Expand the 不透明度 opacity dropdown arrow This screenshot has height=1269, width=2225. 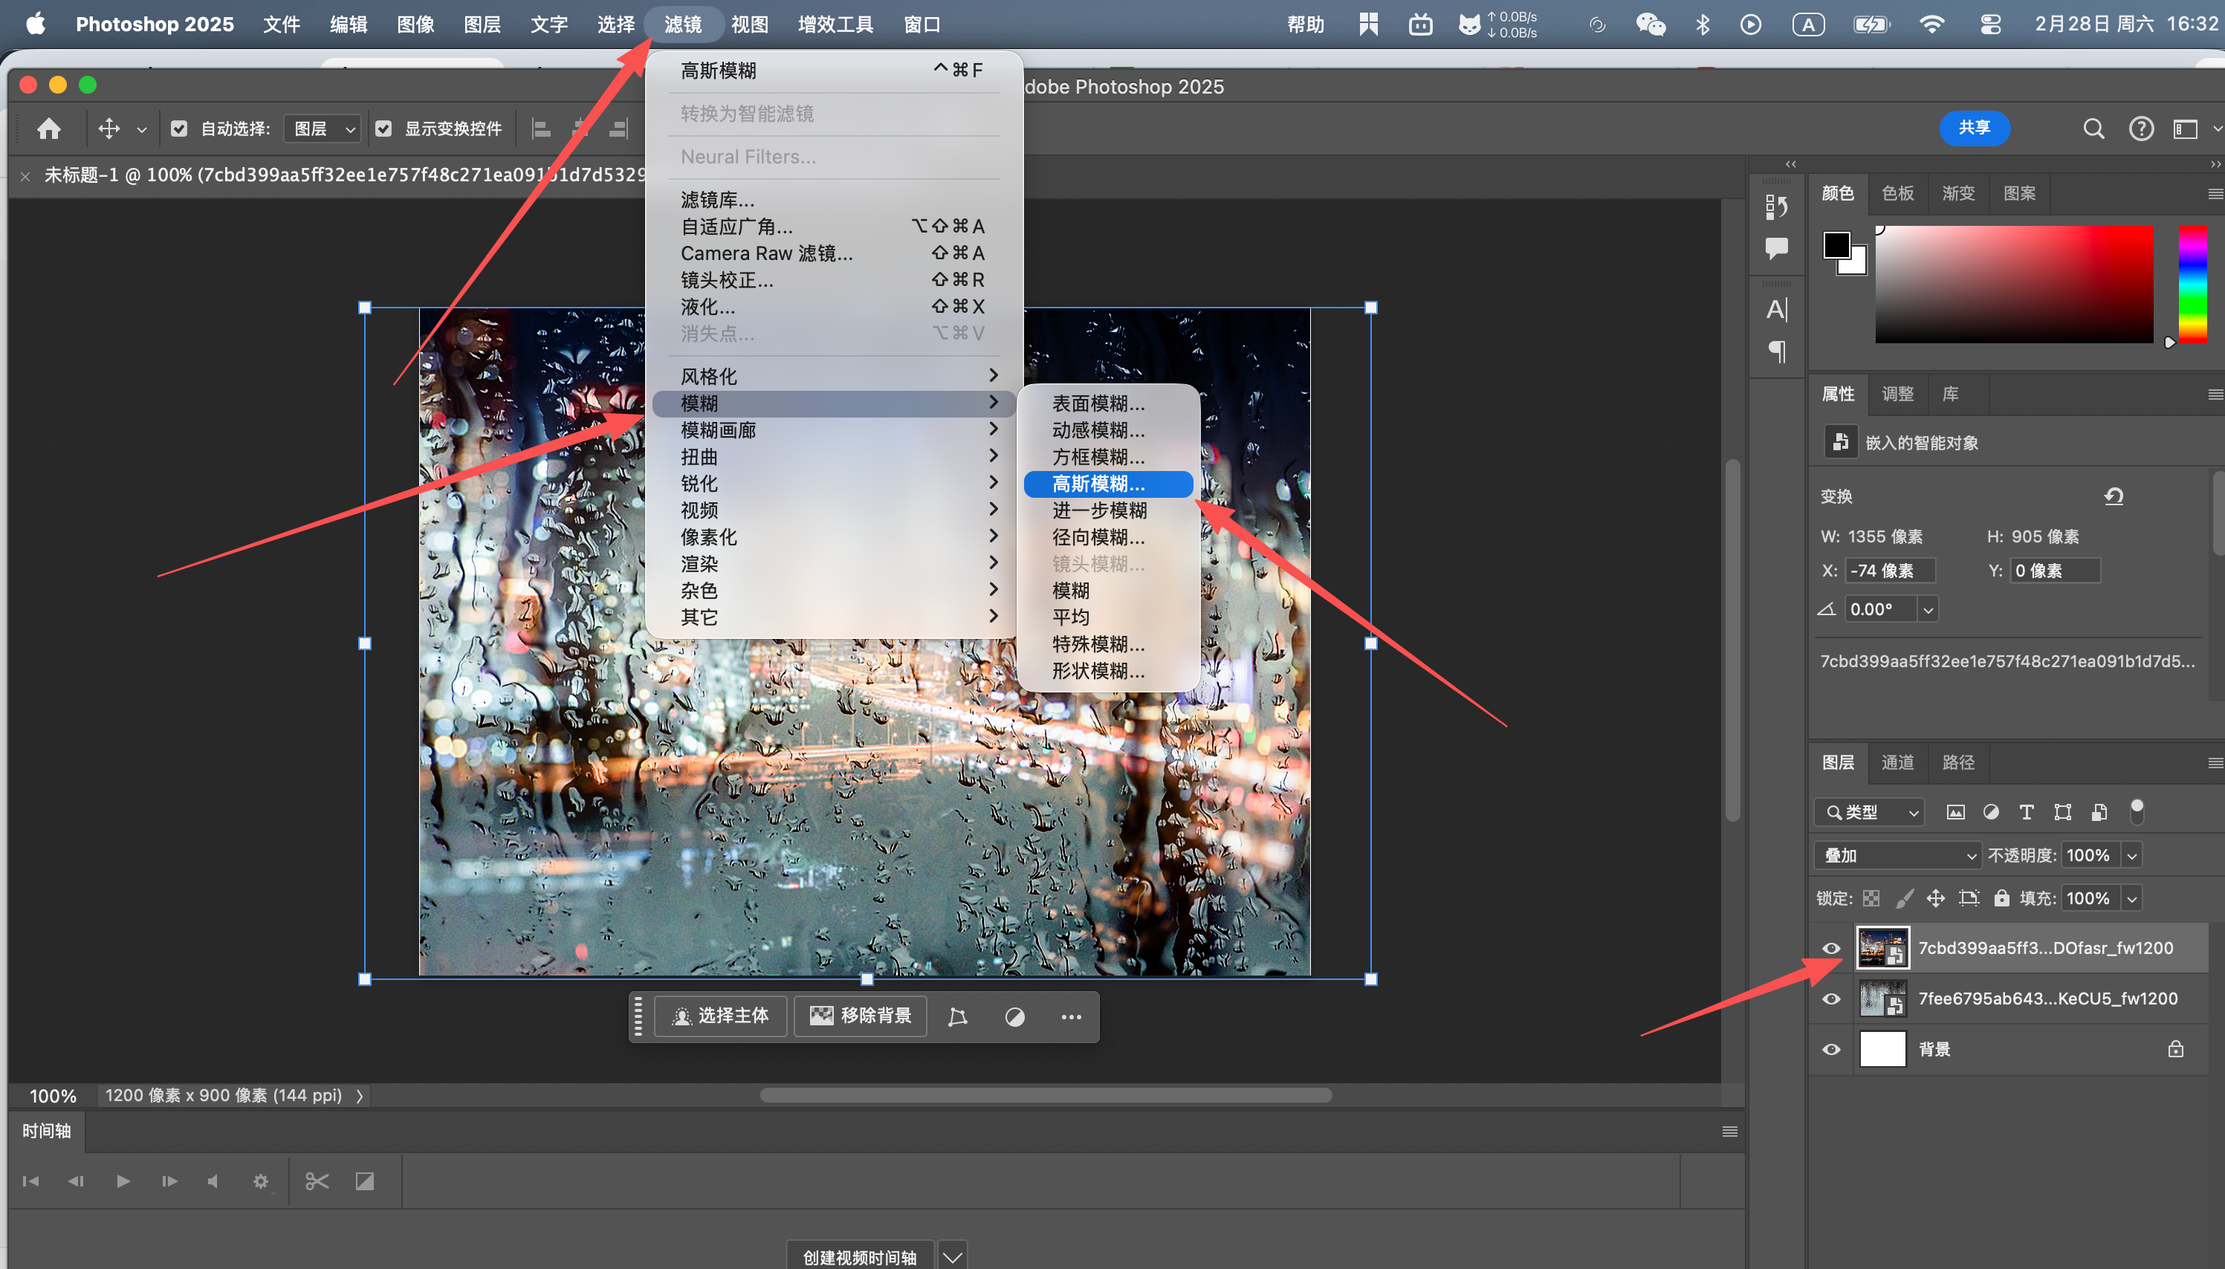2132,855
